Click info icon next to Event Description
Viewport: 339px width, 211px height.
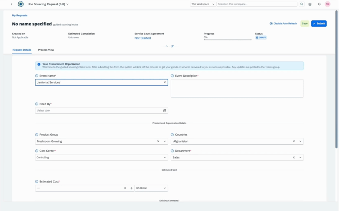[172, 76]
